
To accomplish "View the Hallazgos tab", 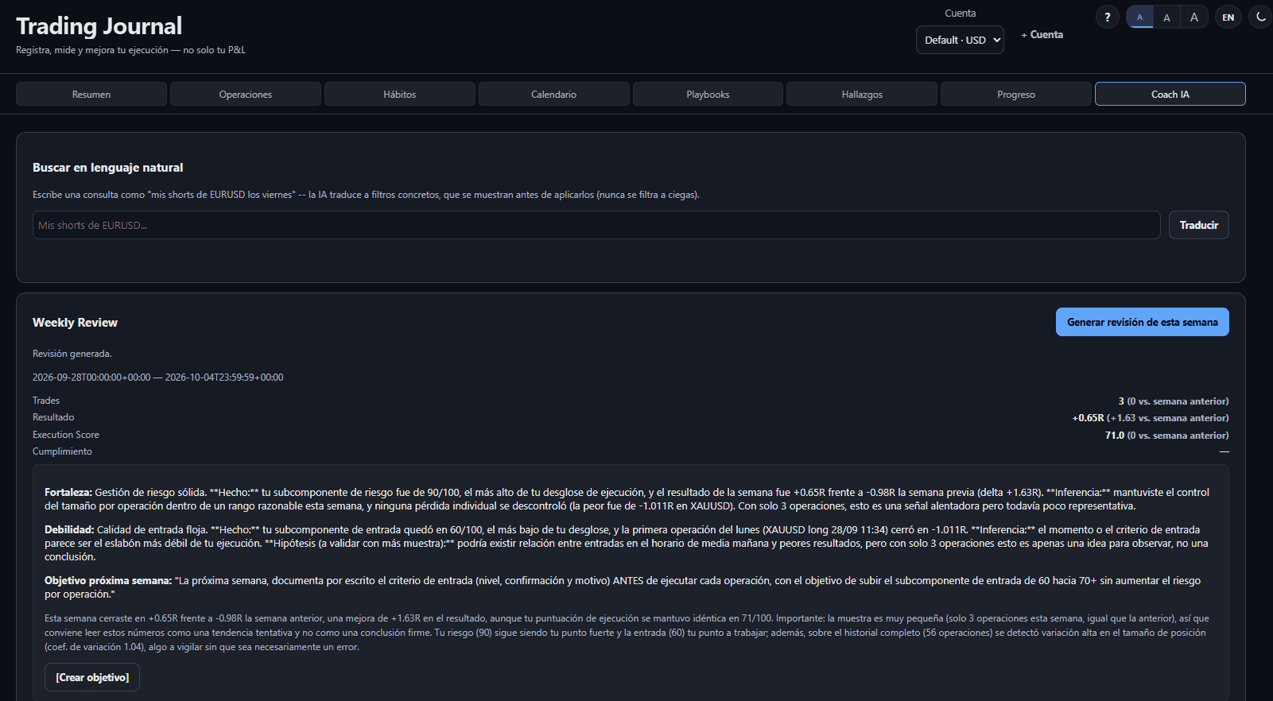I will [x=862, y=94].
